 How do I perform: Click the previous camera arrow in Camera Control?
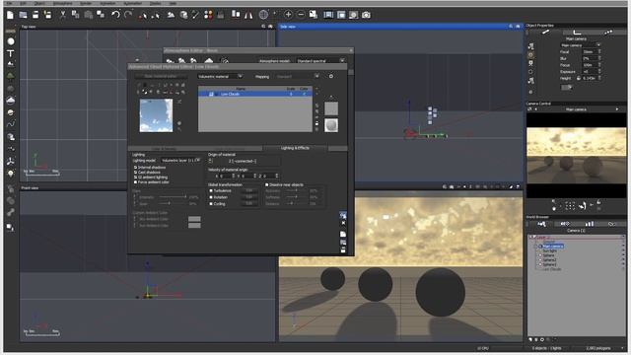[535, 109]
